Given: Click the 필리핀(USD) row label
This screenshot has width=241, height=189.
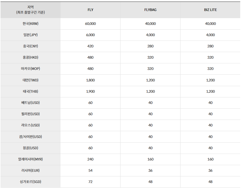Looking at the screenshot, I should point(31,114).
